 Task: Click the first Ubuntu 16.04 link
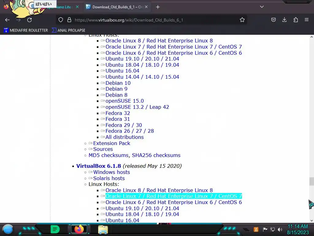122,71
